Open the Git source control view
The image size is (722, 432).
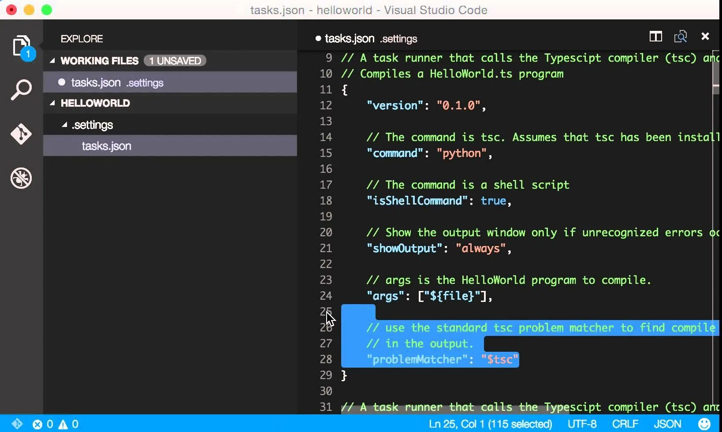[x=21, y=134]
